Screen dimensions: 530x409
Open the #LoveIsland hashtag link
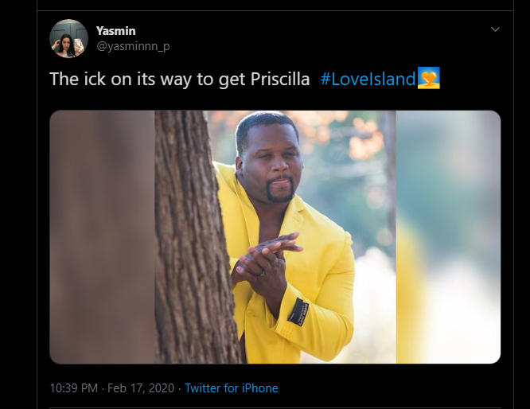coord(368,79)
